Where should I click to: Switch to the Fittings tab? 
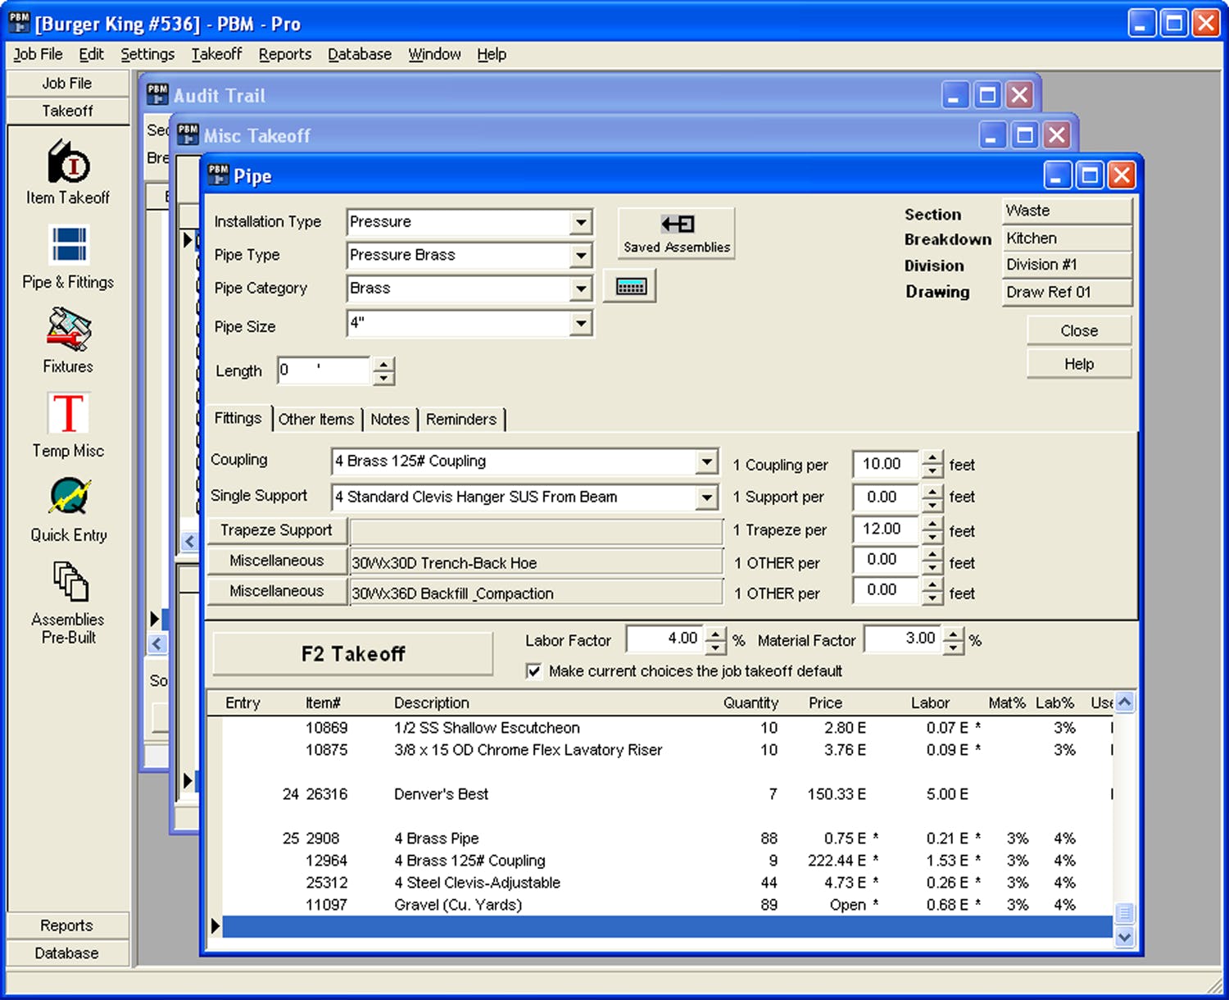point(238,418)
